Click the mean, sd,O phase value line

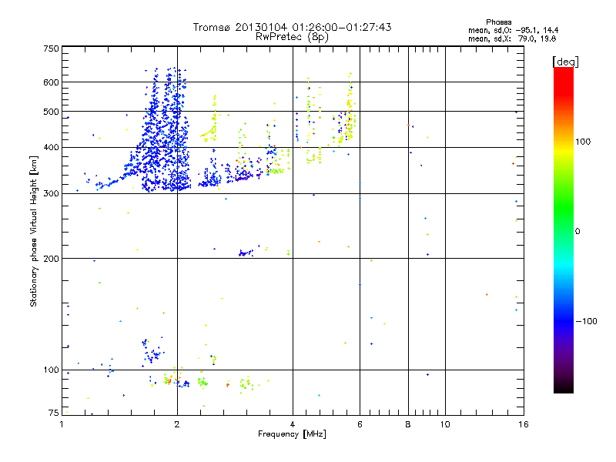tap(513, 30)
